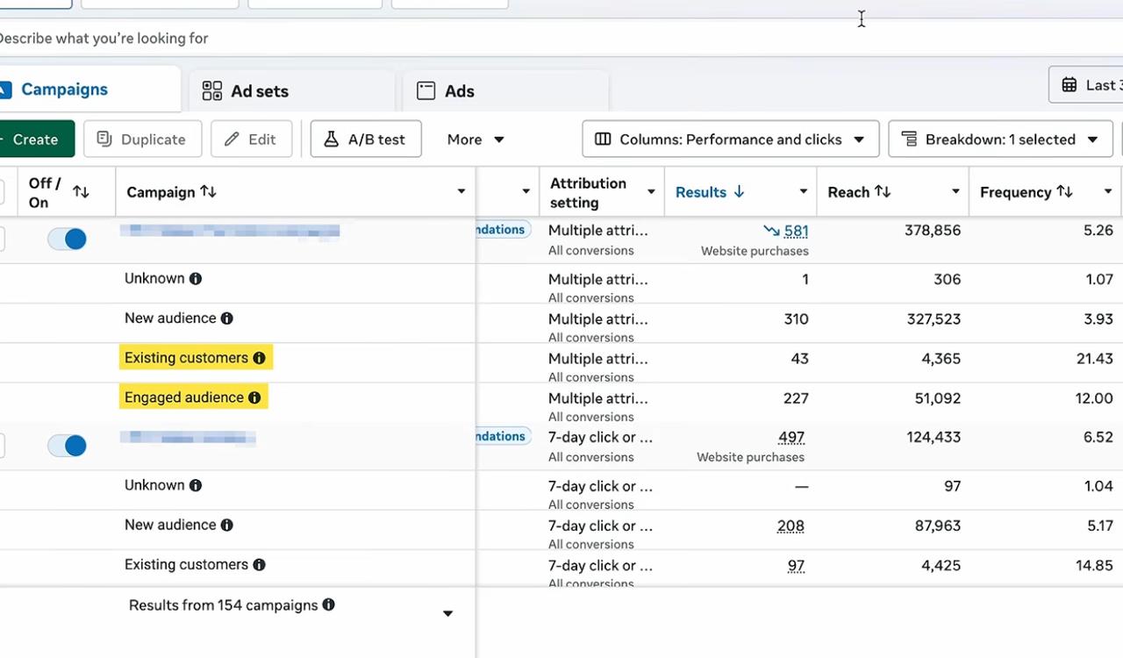Image resolution: width=1123 pixels, height=658 pixels.
Task: Open the More dropdown menu
Action: [x=476, y=139]
